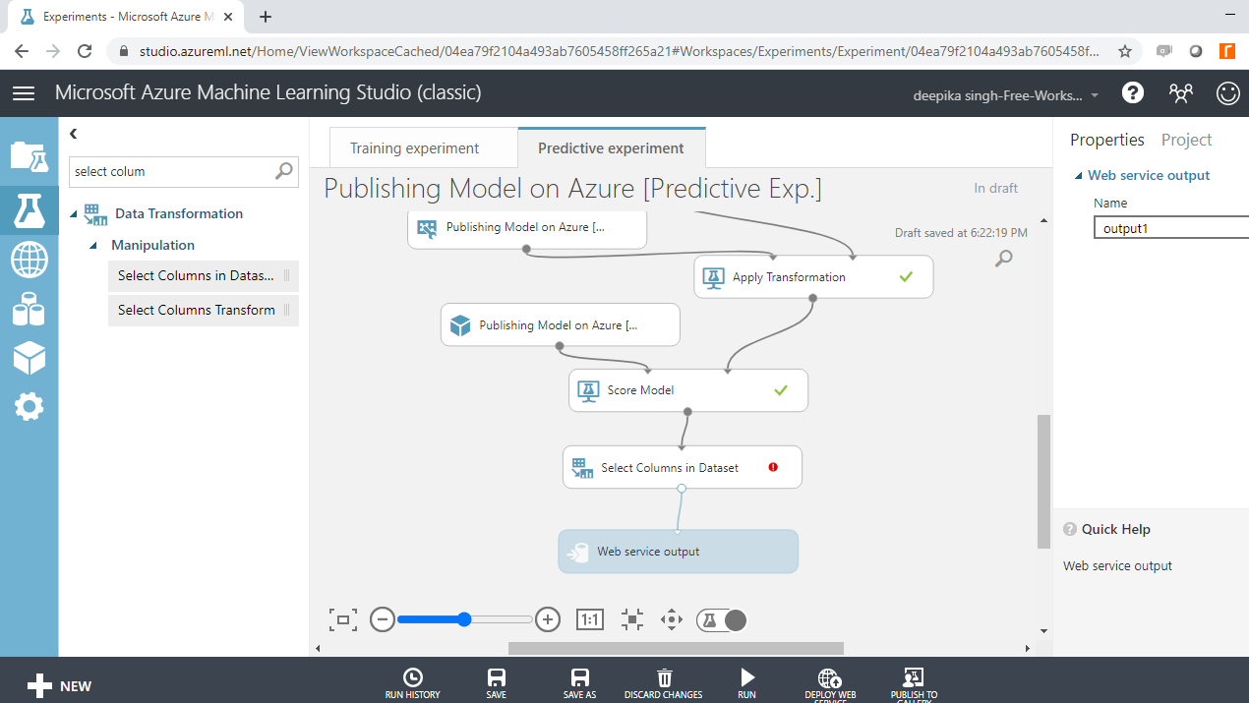Viewport: 1249px width, 703px height.
Task: Collapse the Data Transformation category
Action: coord(74,214)
